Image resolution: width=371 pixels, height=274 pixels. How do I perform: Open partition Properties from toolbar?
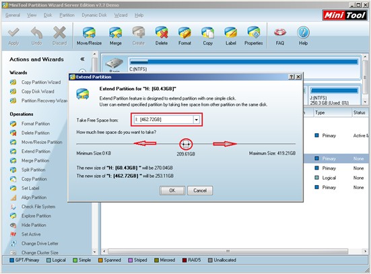(x=254, y=36)
